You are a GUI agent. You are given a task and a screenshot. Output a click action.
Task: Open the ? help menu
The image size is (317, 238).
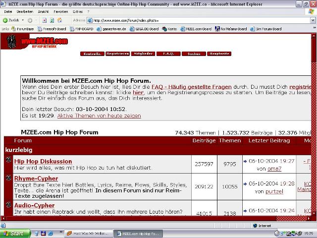point(88,12)
